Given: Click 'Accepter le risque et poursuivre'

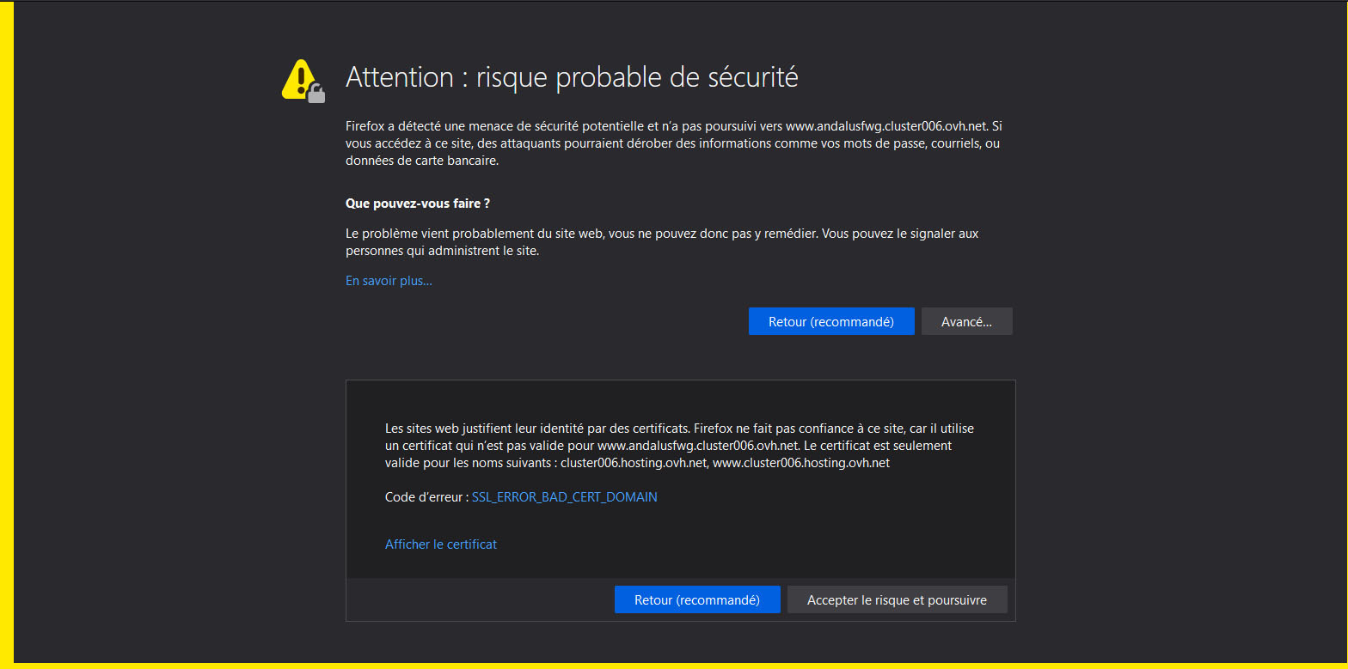Looking at the screenshot, I should tap(897, 599).
